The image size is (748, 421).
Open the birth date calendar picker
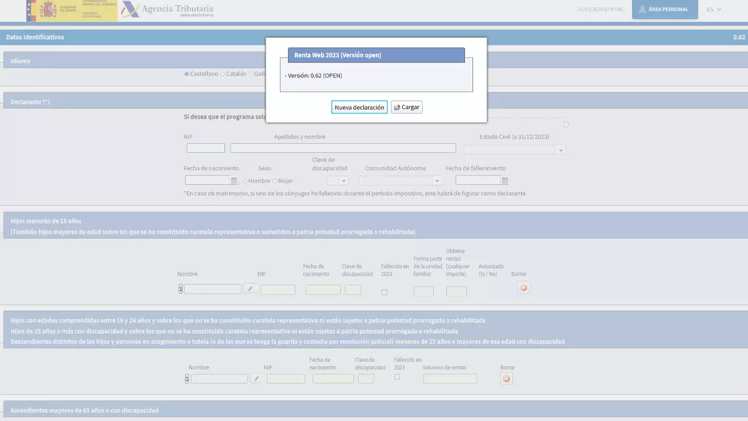[x=234, y=180]
